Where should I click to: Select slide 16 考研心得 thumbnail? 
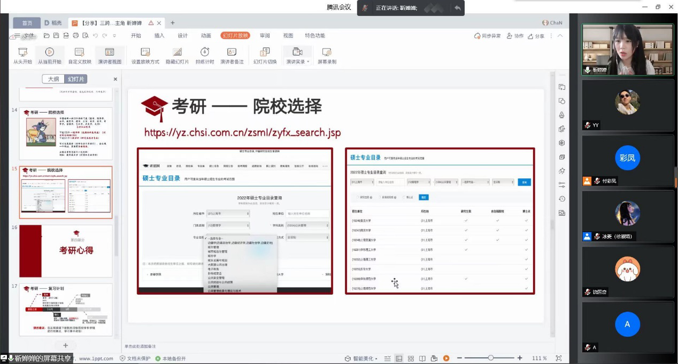tap(66, 251)
